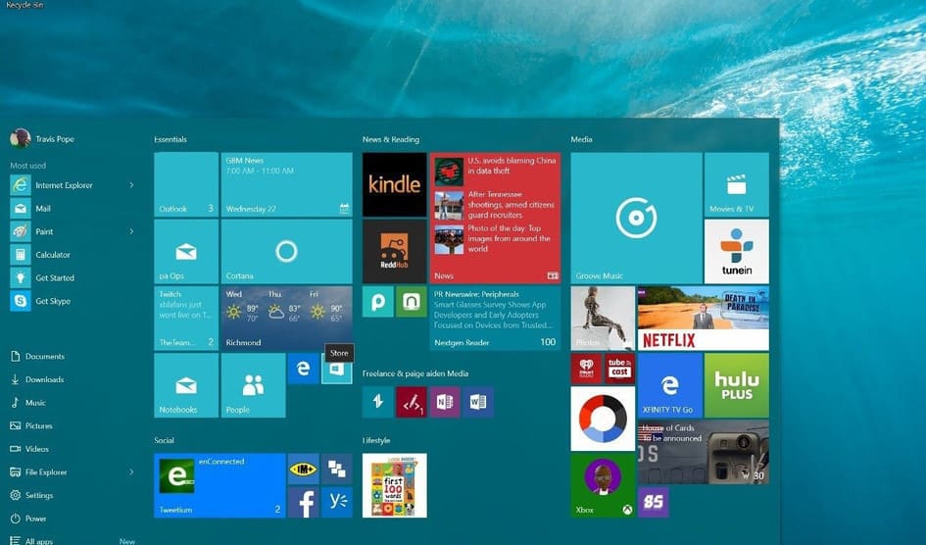This screenshot has height=545, width=926.
Task: Open the Richmond weather tile
Action: click(x=286, y=319)
